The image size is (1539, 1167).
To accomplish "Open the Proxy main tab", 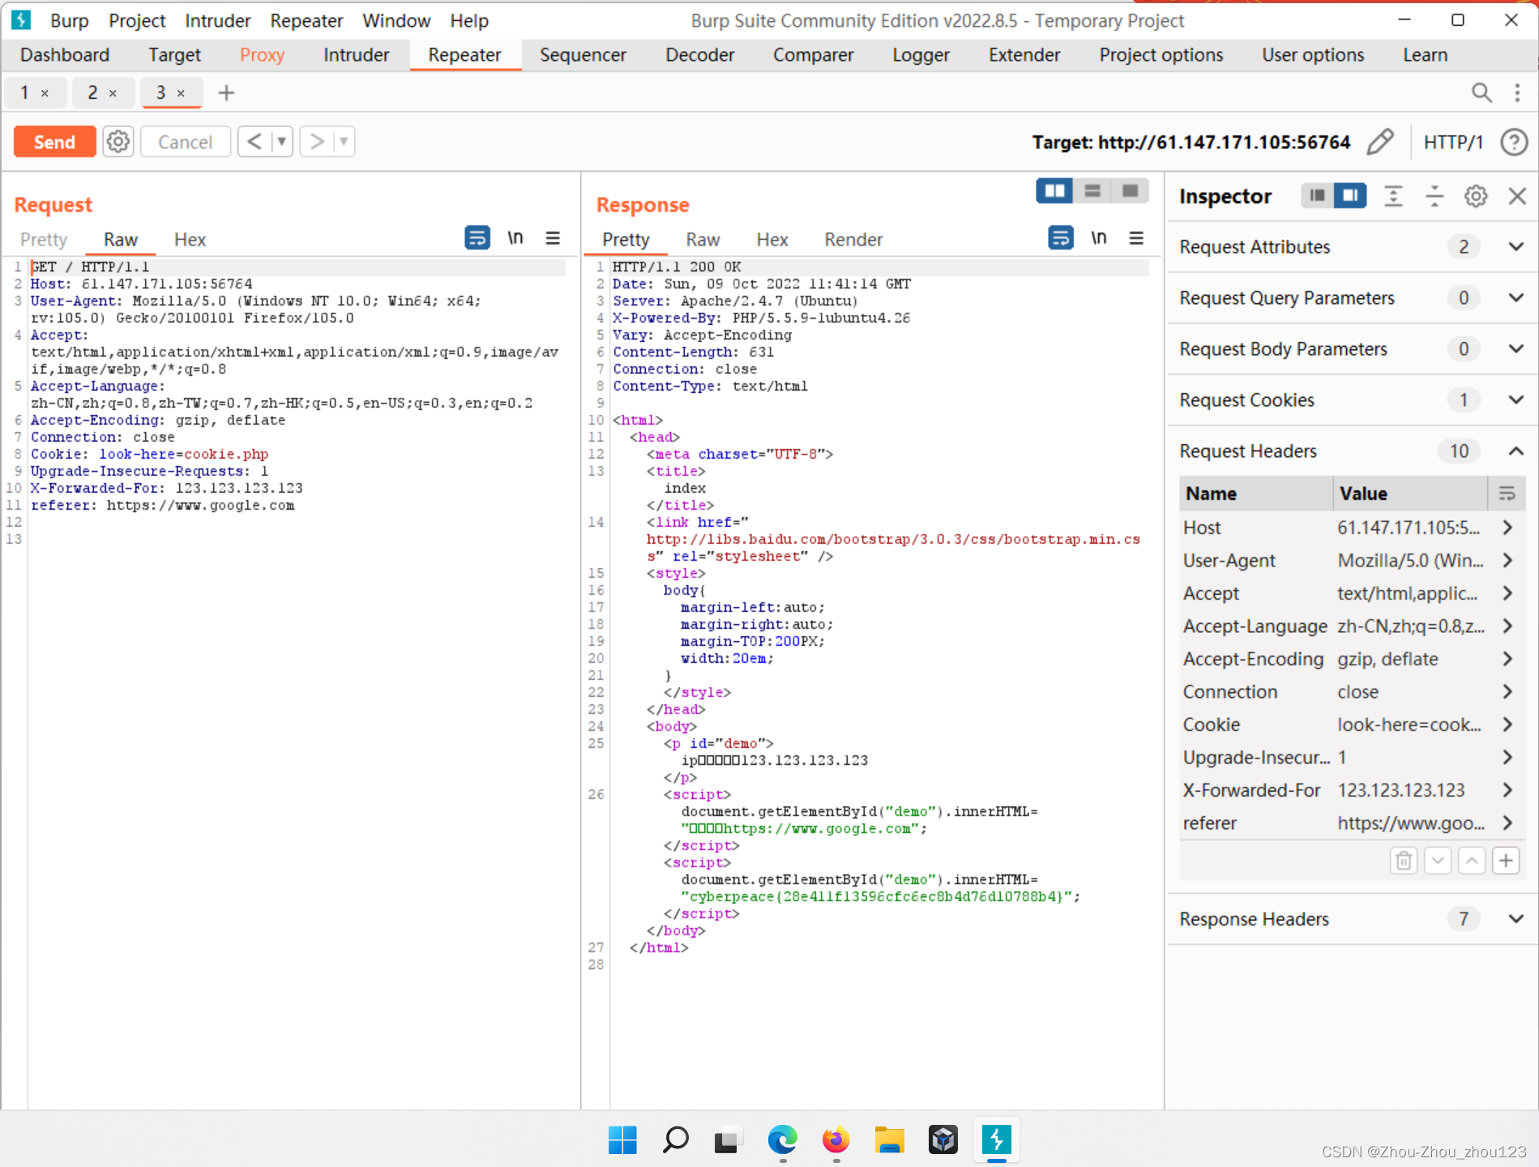I will (x=262, y=54).
